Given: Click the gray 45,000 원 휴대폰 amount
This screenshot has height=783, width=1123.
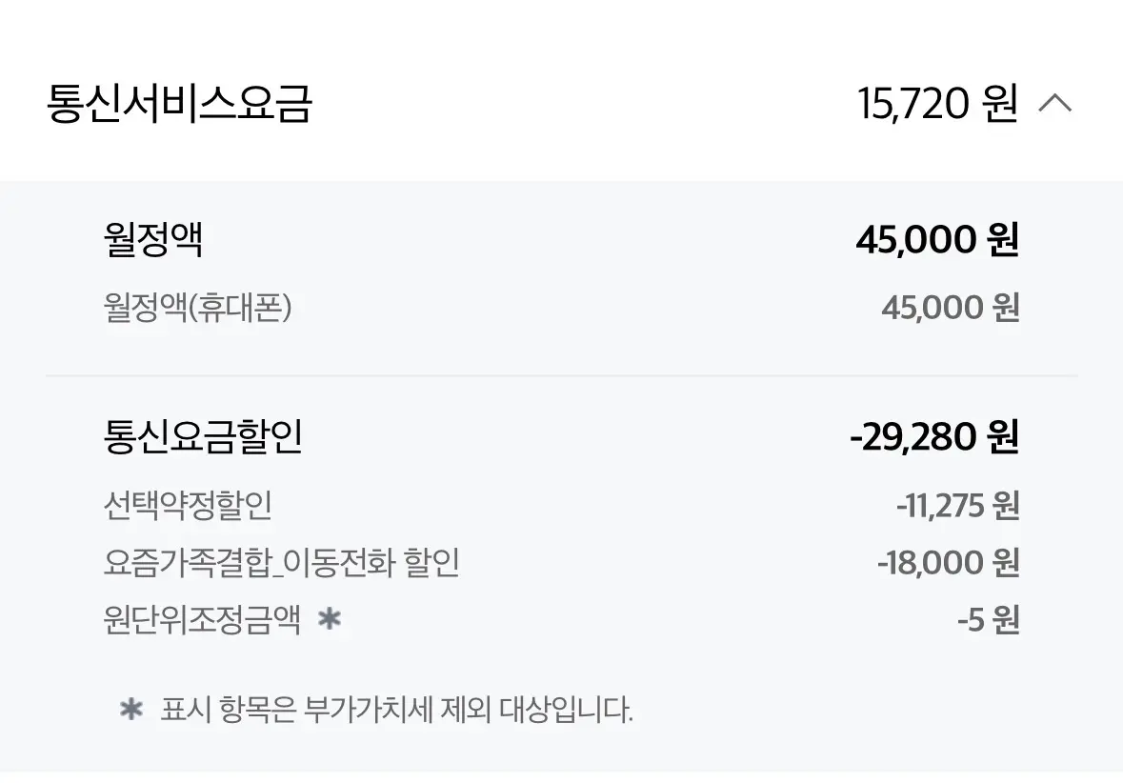Looking at the screenshot, I should [951, 308].
